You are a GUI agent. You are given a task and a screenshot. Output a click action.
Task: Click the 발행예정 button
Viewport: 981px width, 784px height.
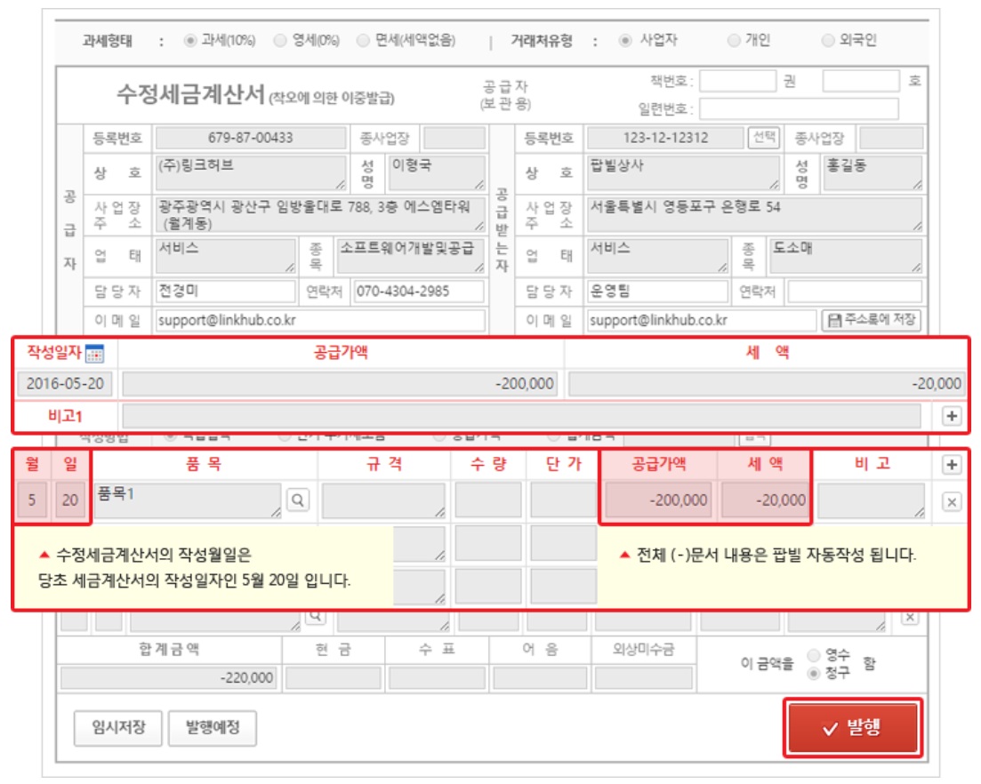pyautogui.click(x=212, y=728)
